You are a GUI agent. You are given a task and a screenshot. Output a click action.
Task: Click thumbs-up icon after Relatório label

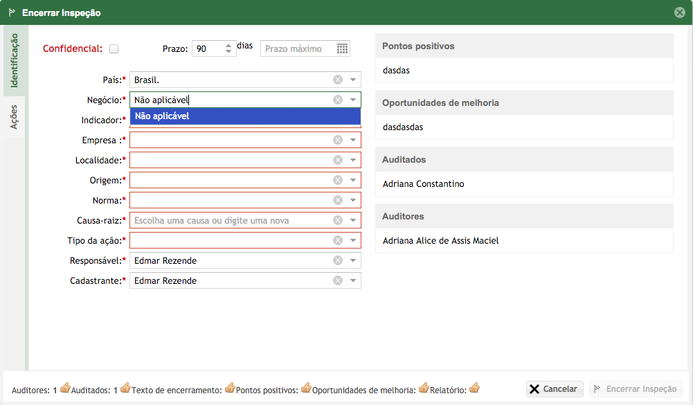(474, 388)
